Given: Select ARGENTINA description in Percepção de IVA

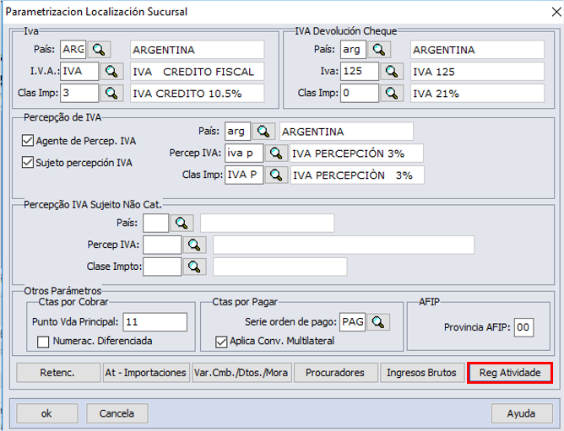Looking at the screenshot, I should coord(346,132).
